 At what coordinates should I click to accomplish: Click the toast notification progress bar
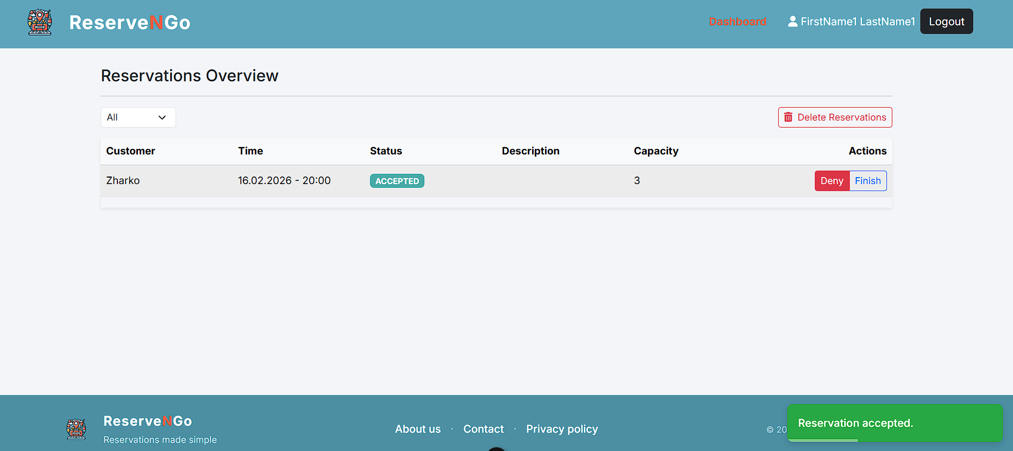tap(822, 440)
